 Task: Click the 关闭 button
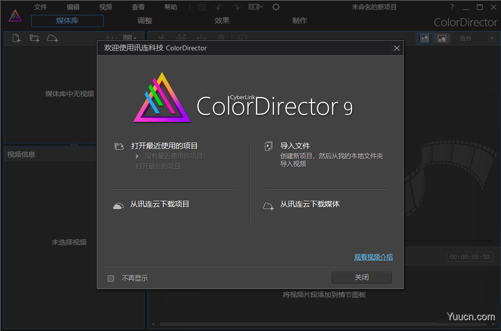coord(362,278)
